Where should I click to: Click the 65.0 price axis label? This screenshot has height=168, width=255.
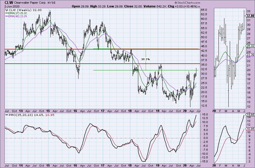tap(204, 10)
